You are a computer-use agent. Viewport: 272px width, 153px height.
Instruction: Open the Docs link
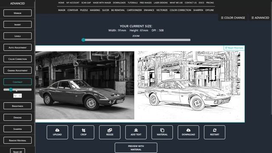201,3
